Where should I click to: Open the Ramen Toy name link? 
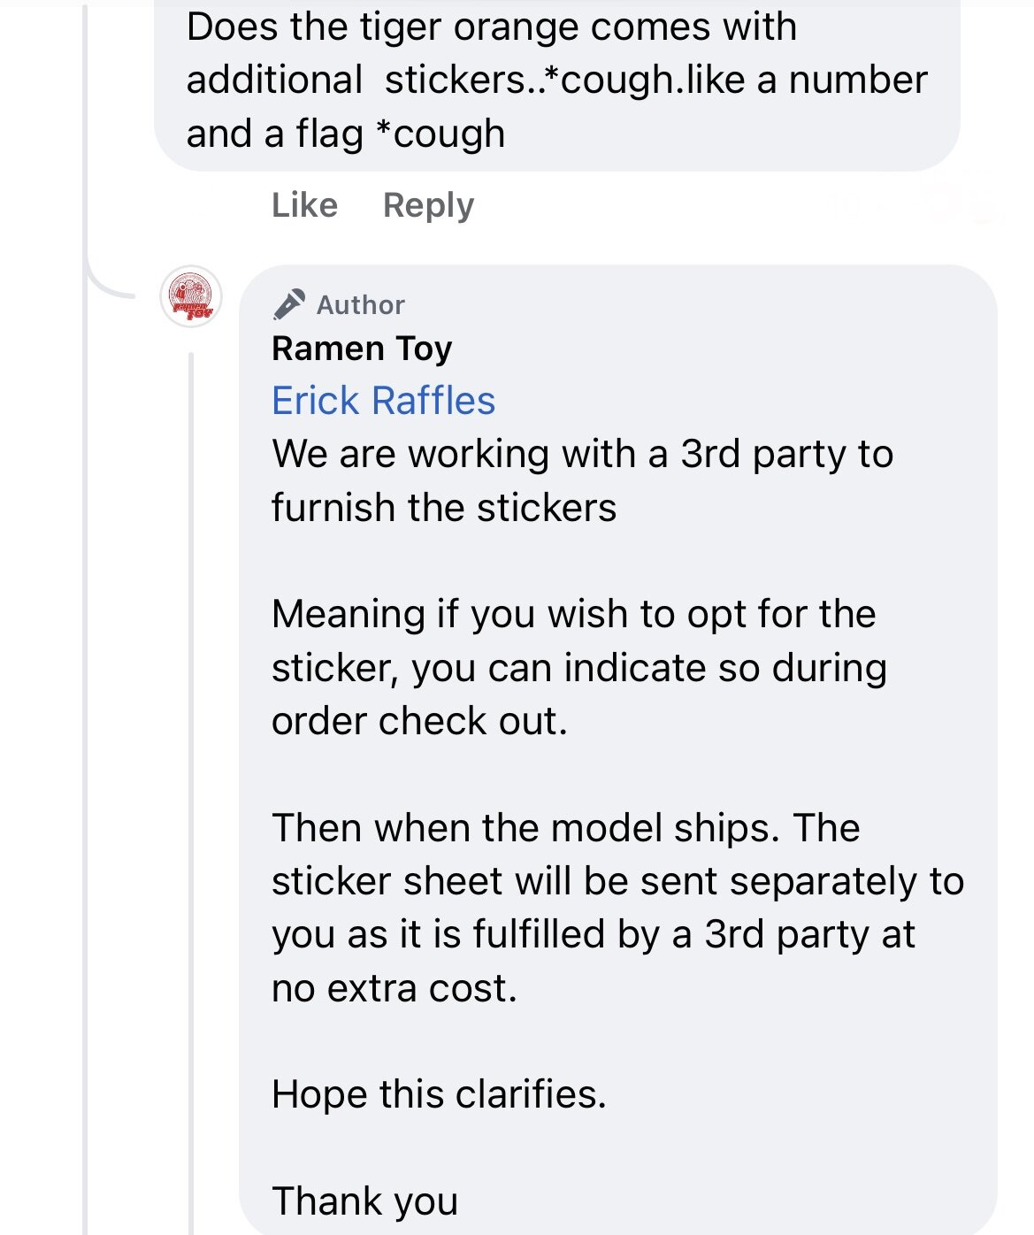click(362, 349)
